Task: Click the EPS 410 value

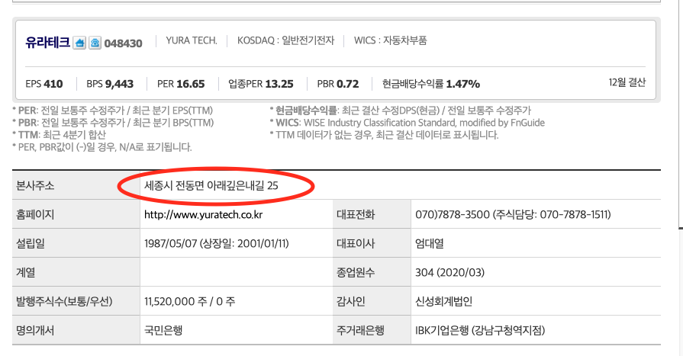Action: 44,84
